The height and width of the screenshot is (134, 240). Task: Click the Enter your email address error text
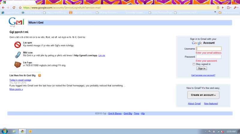[x=208, y=53]
